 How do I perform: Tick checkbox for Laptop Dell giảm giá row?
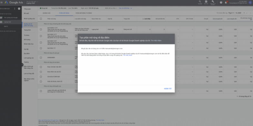pyautogui.click(x=41, y=91)
